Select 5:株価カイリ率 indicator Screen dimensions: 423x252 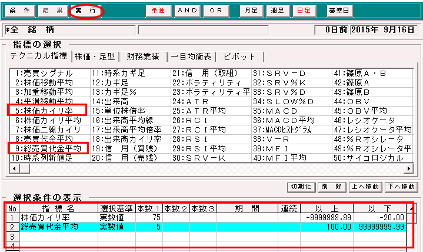(48, 110)
